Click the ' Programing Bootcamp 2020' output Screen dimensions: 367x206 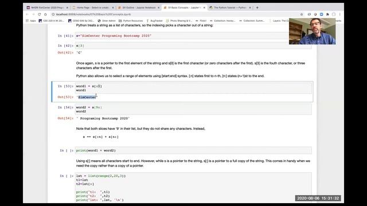point(103,118)
